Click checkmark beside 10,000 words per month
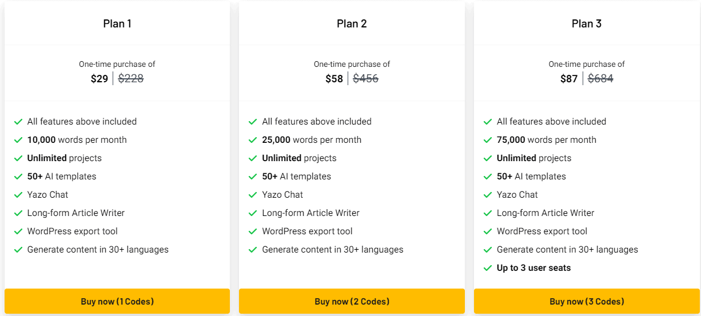The width and height of the screenshot is (701, 316). pyautogui.click(x=18, y=140)
